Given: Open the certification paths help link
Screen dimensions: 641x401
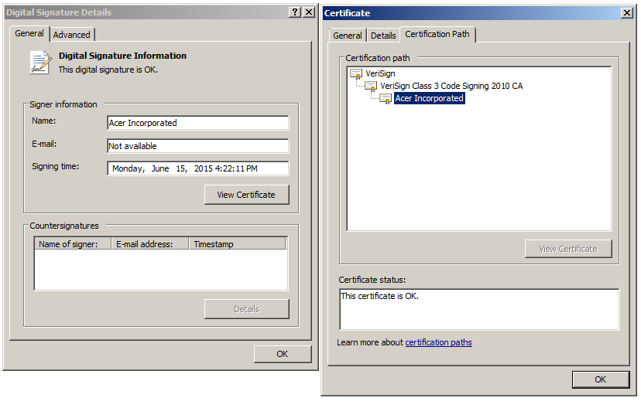Looking at the screenshot, I should coord(438,342).
